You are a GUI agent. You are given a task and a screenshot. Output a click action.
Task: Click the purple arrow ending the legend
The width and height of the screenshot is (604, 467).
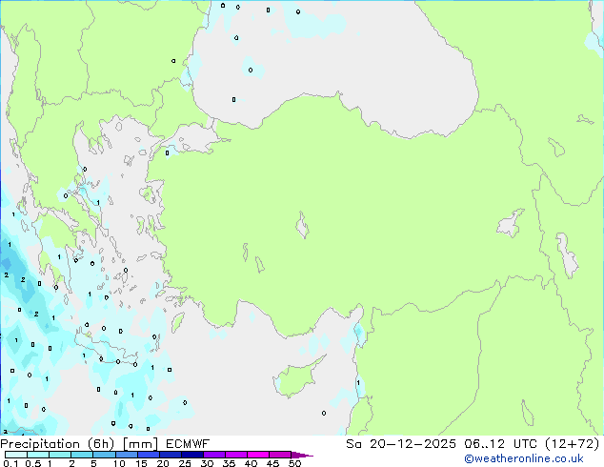tap(302, 455)
